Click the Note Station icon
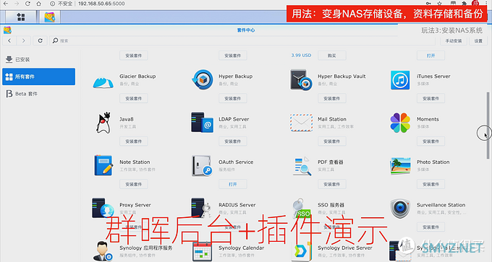Screen dimensions: 492x262 click(x=103, y=165)
